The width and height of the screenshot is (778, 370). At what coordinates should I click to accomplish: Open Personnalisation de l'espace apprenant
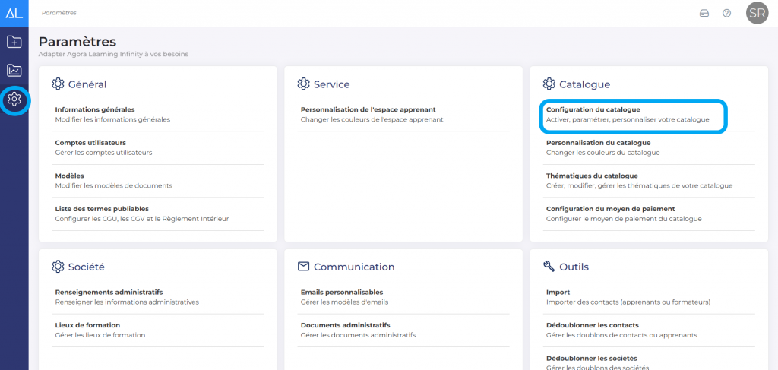coord(368,109)
